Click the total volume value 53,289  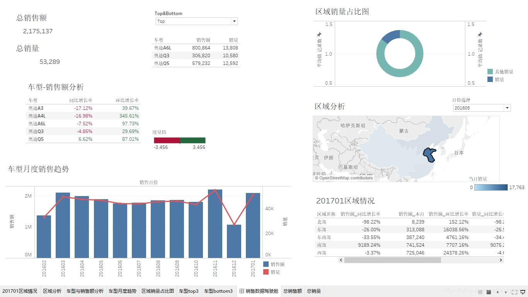pyautogui.click(x=49, y=61)
